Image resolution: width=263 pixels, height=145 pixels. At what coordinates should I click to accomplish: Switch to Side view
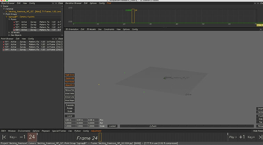click(260, 119)
